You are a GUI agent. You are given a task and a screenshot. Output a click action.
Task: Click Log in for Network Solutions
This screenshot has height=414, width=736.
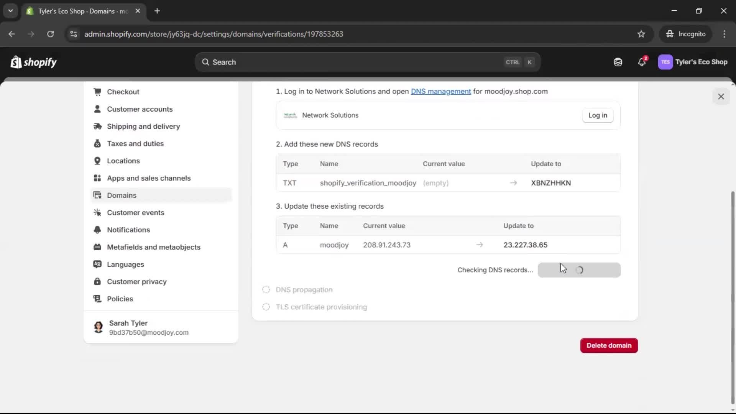click(598, 115)
